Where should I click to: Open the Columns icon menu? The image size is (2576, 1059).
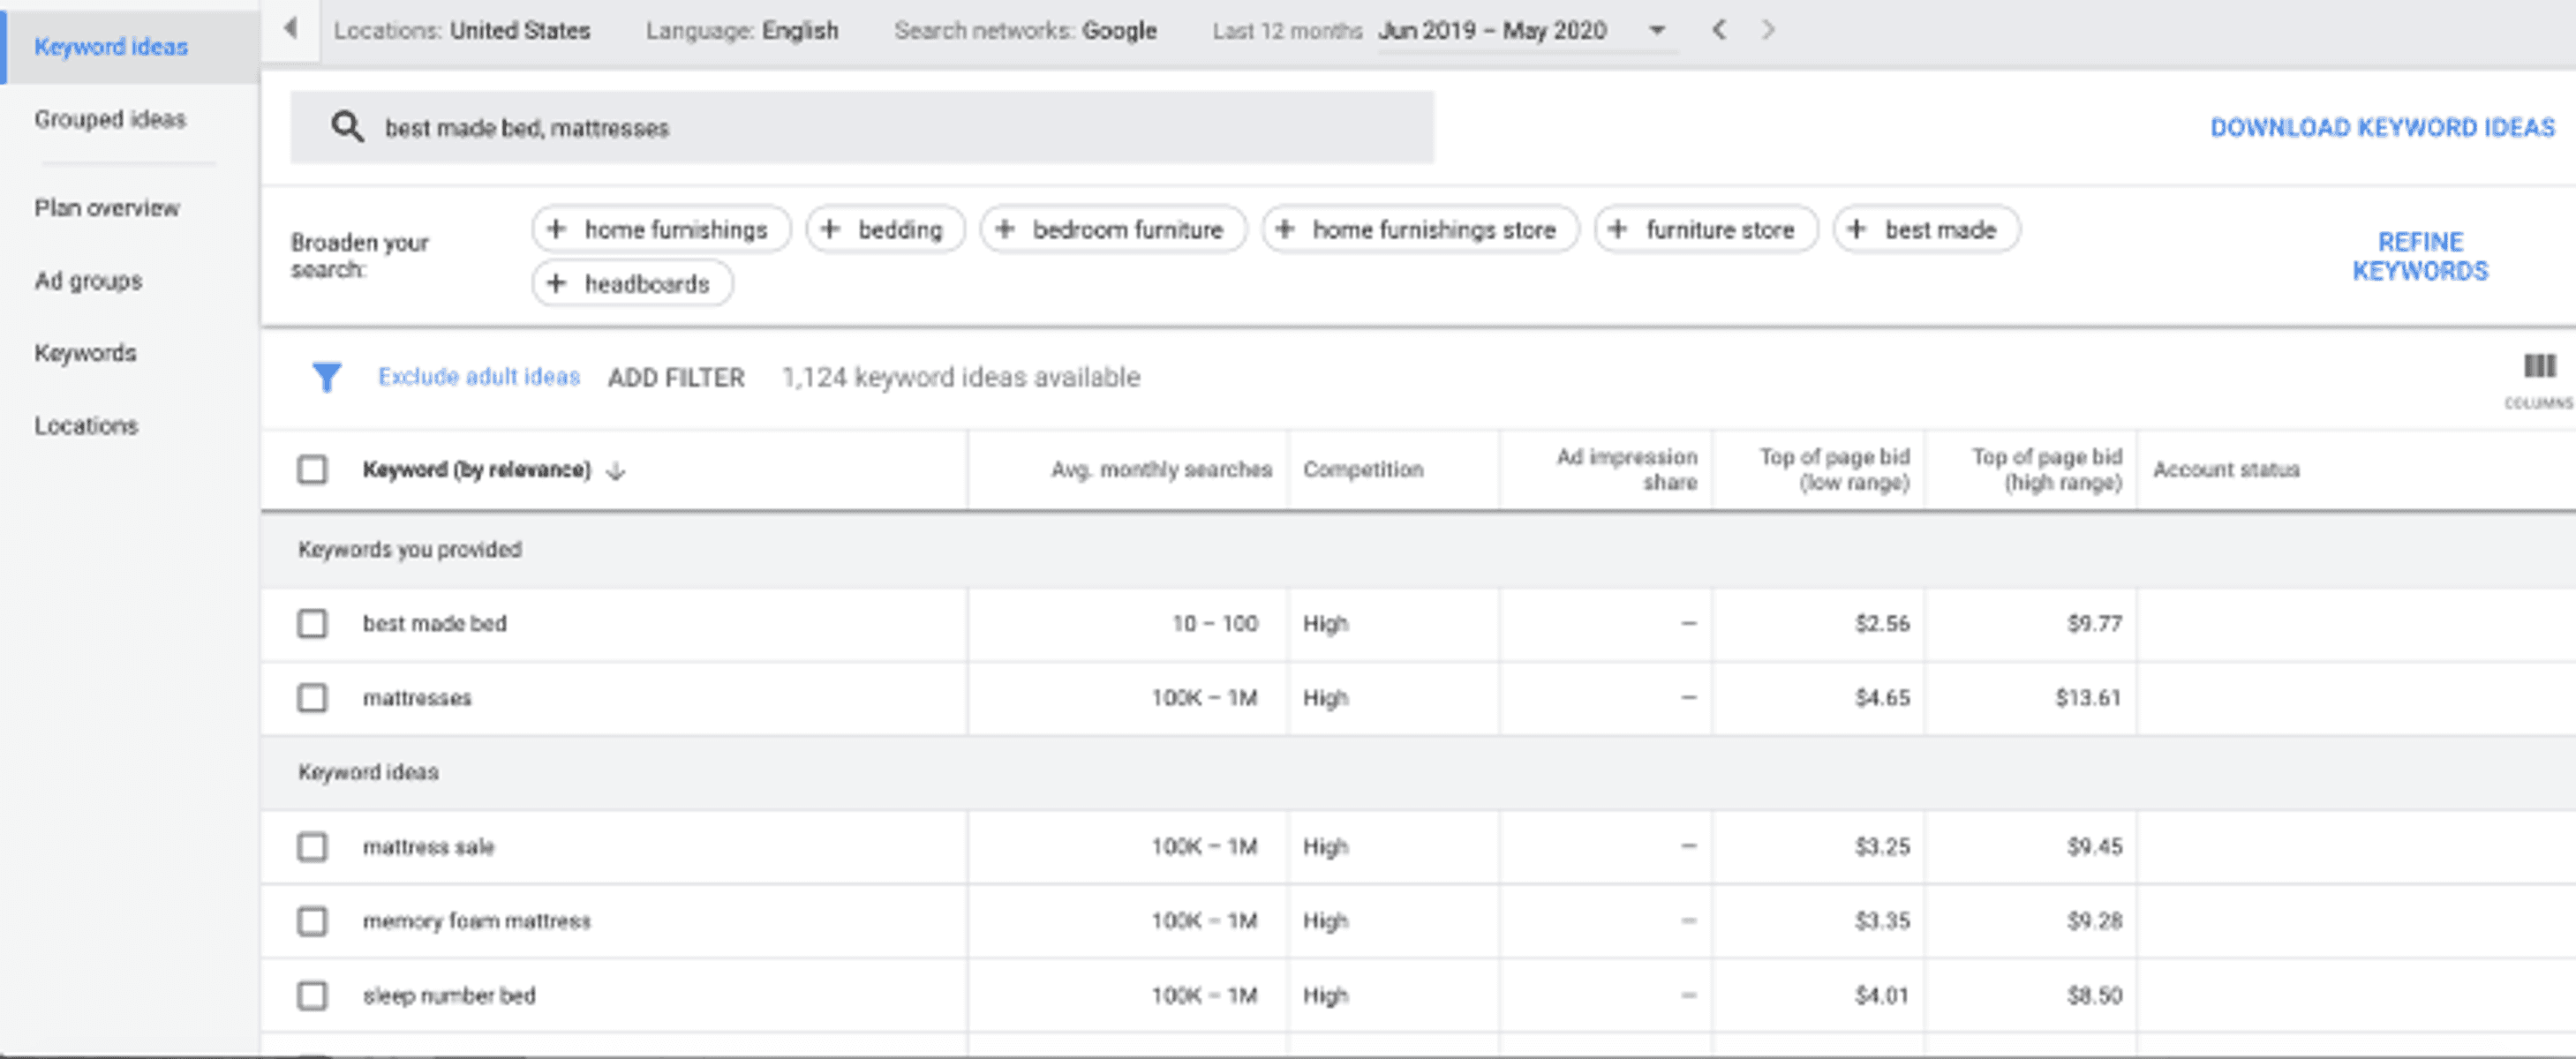coord(2539,379)
